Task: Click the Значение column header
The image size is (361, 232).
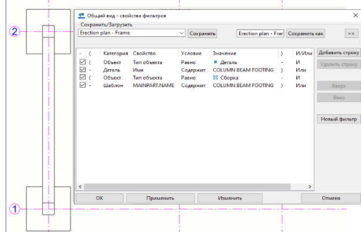Action: (224, 53)
